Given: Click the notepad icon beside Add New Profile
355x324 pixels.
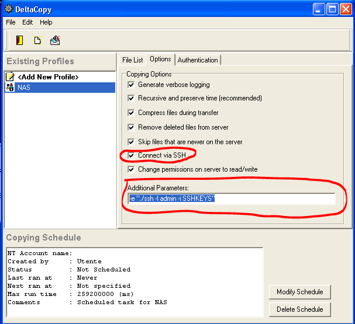Looking at the screenshot, I should pos(10,77).
